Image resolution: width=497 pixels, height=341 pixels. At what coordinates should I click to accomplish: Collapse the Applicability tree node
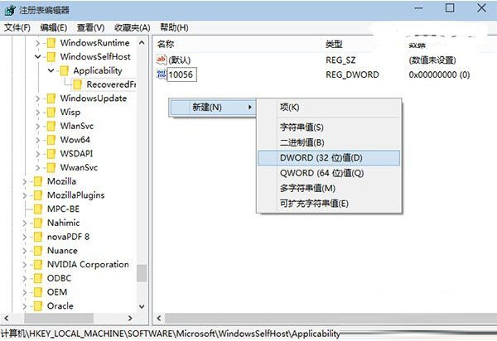[51, 71]
